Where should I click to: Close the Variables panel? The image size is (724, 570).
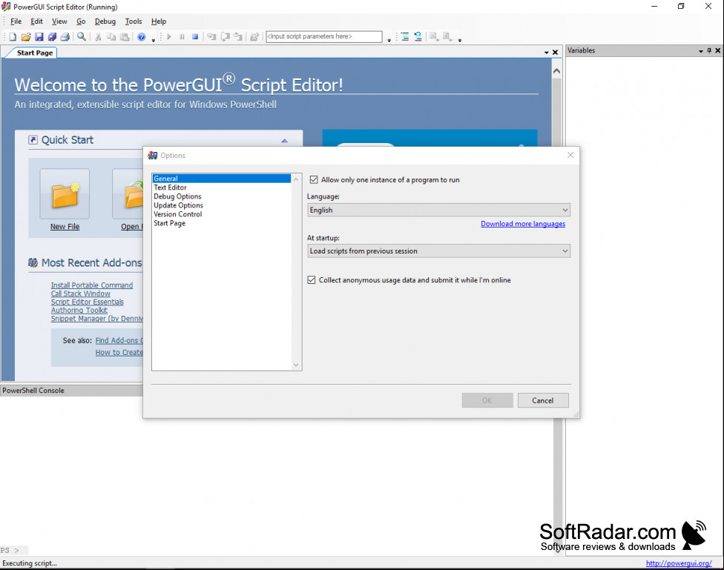(x=717, y=50)
